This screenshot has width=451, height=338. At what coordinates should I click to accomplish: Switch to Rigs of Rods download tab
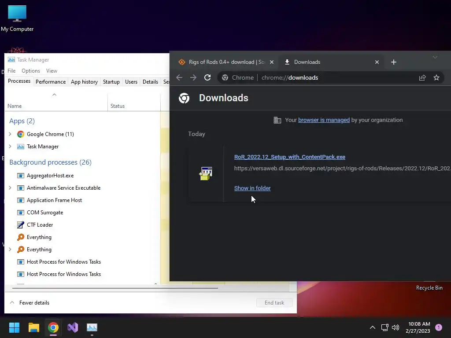click(x=226, y=62)
